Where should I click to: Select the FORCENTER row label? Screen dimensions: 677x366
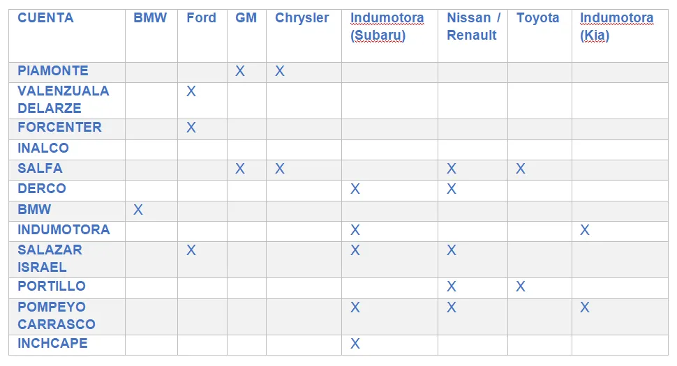pos(59,127)
